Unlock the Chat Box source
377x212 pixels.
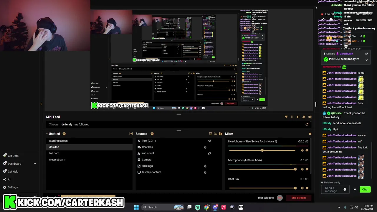pos(205,147)
